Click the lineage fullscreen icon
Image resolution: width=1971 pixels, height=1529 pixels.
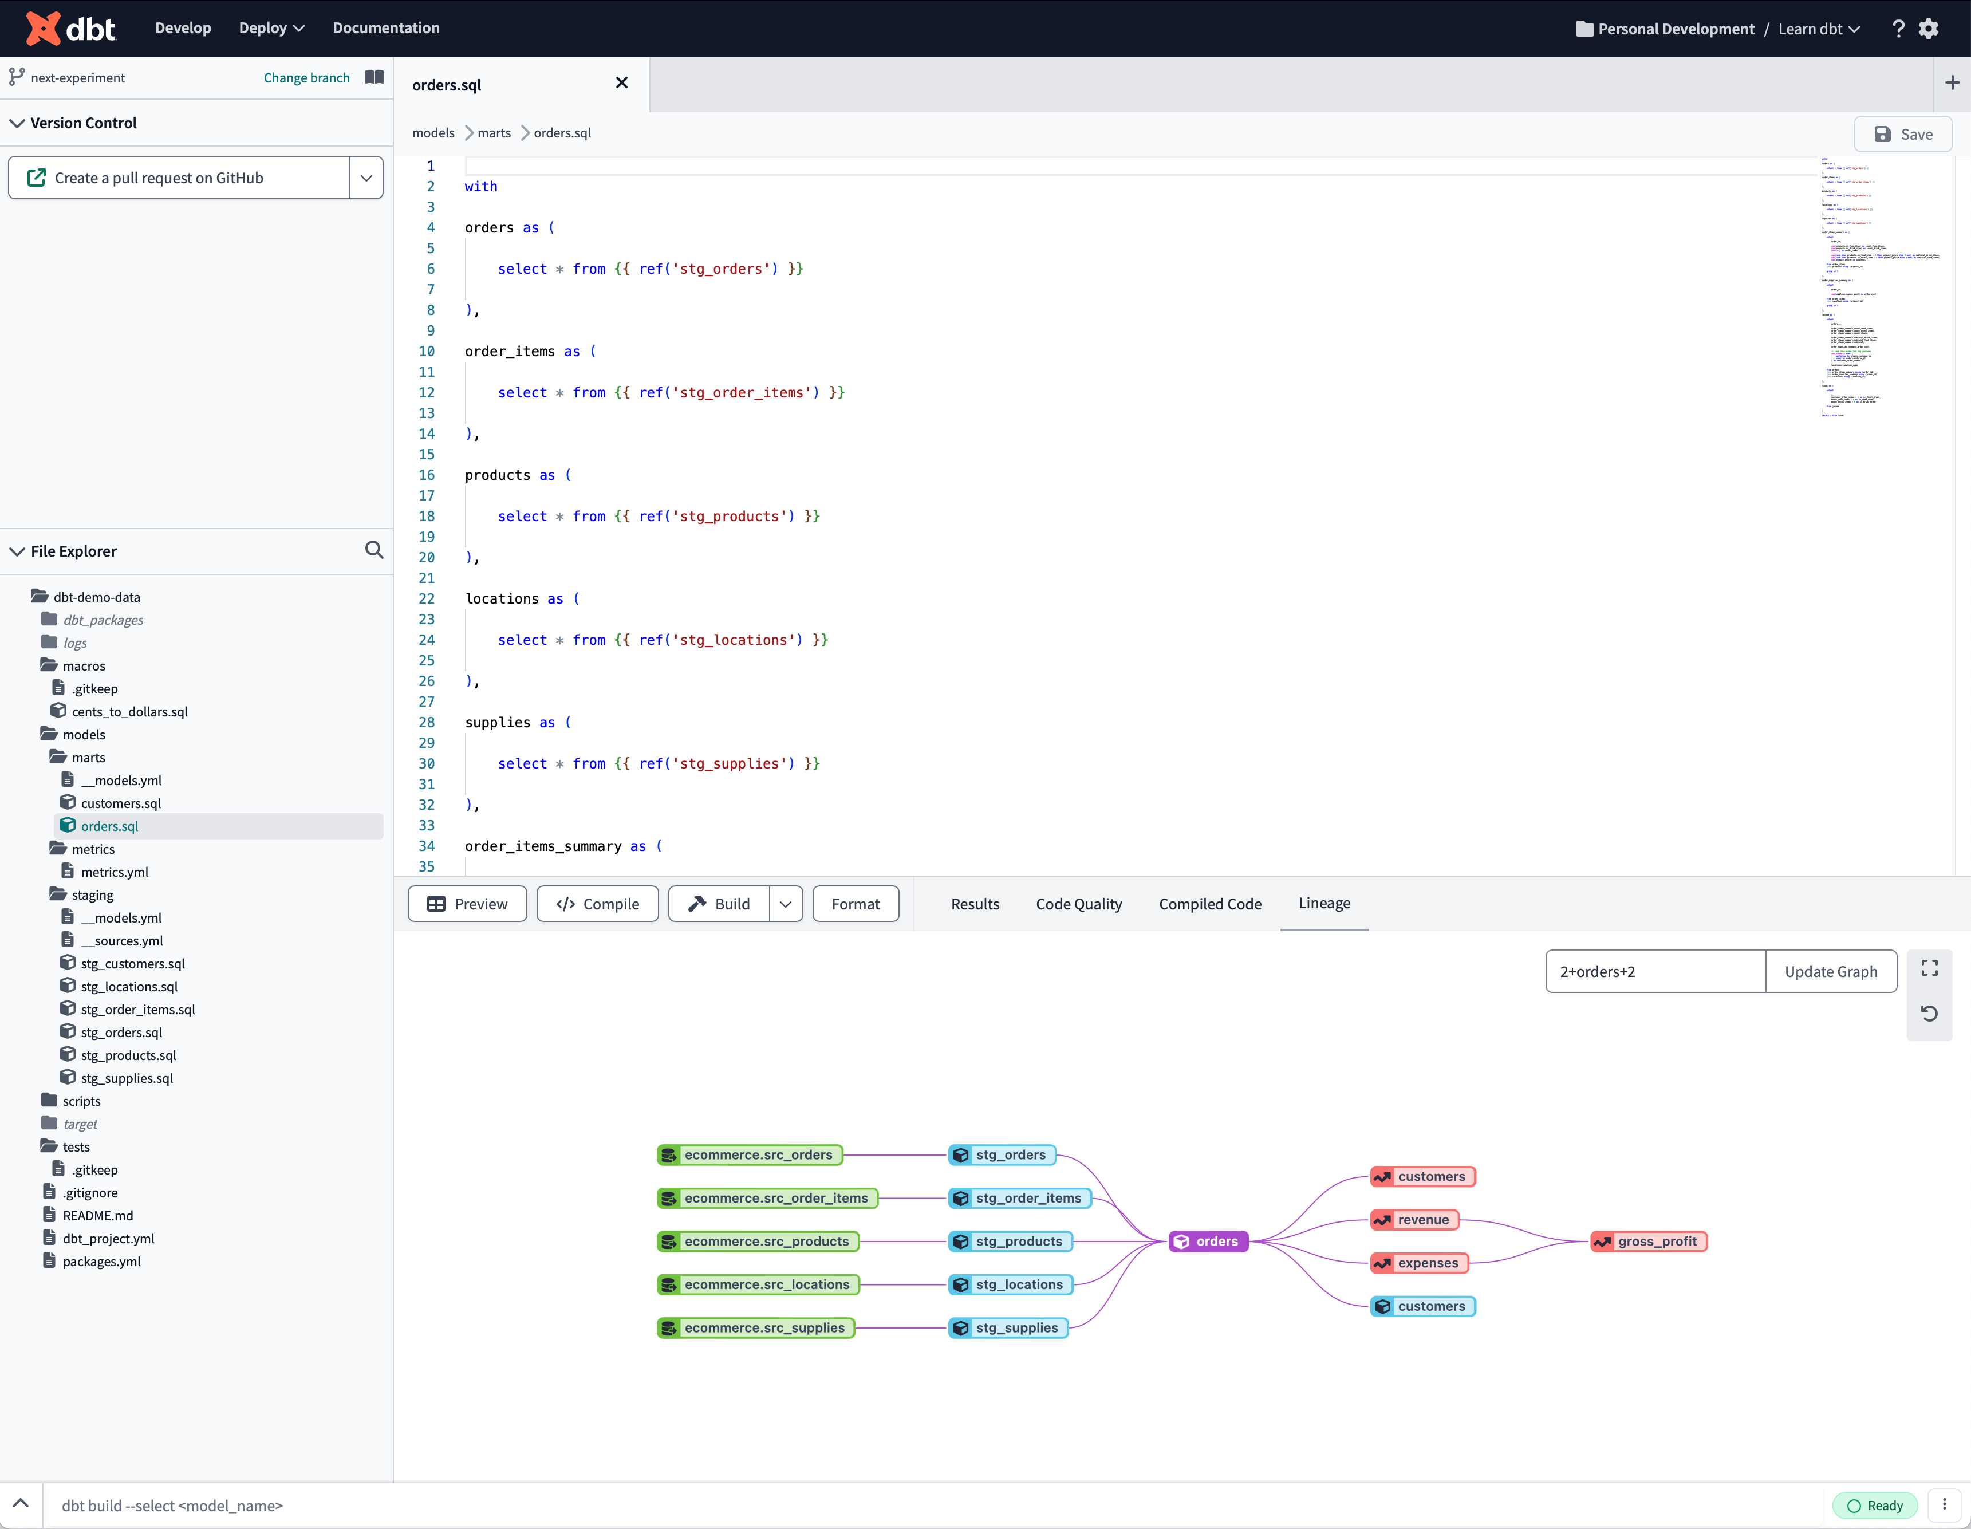click(1930, 968)
